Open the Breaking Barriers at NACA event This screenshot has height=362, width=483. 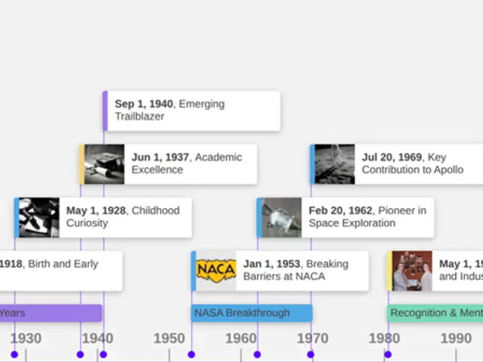click(x=296, y=270)
